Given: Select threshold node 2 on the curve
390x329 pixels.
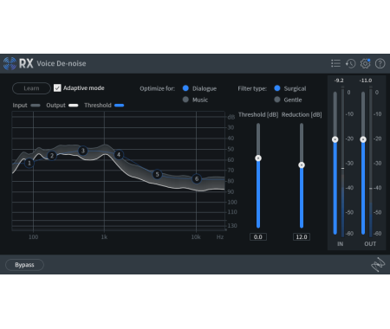Looking at the screenshot, I should [52, 156].
